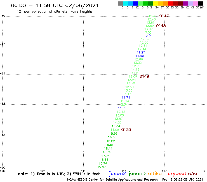
Task: Click the note about Time in UTC
Action: click(59, 174)
